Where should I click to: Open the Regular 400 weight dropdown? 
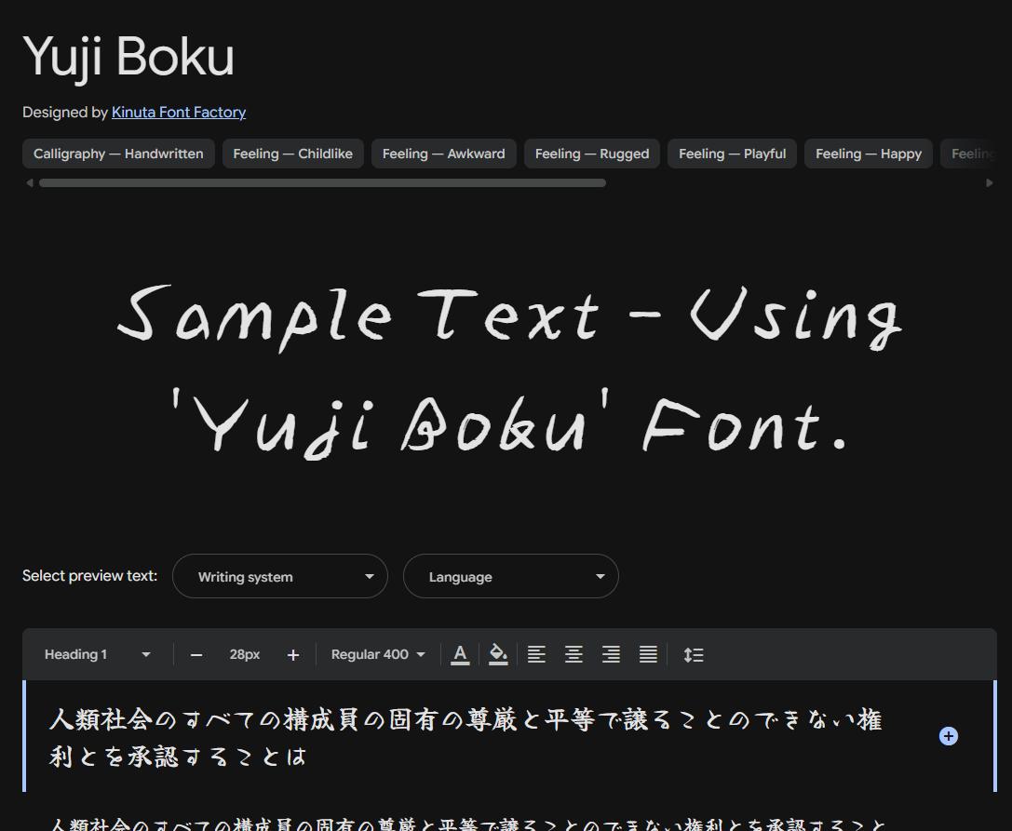pos(378,654)
